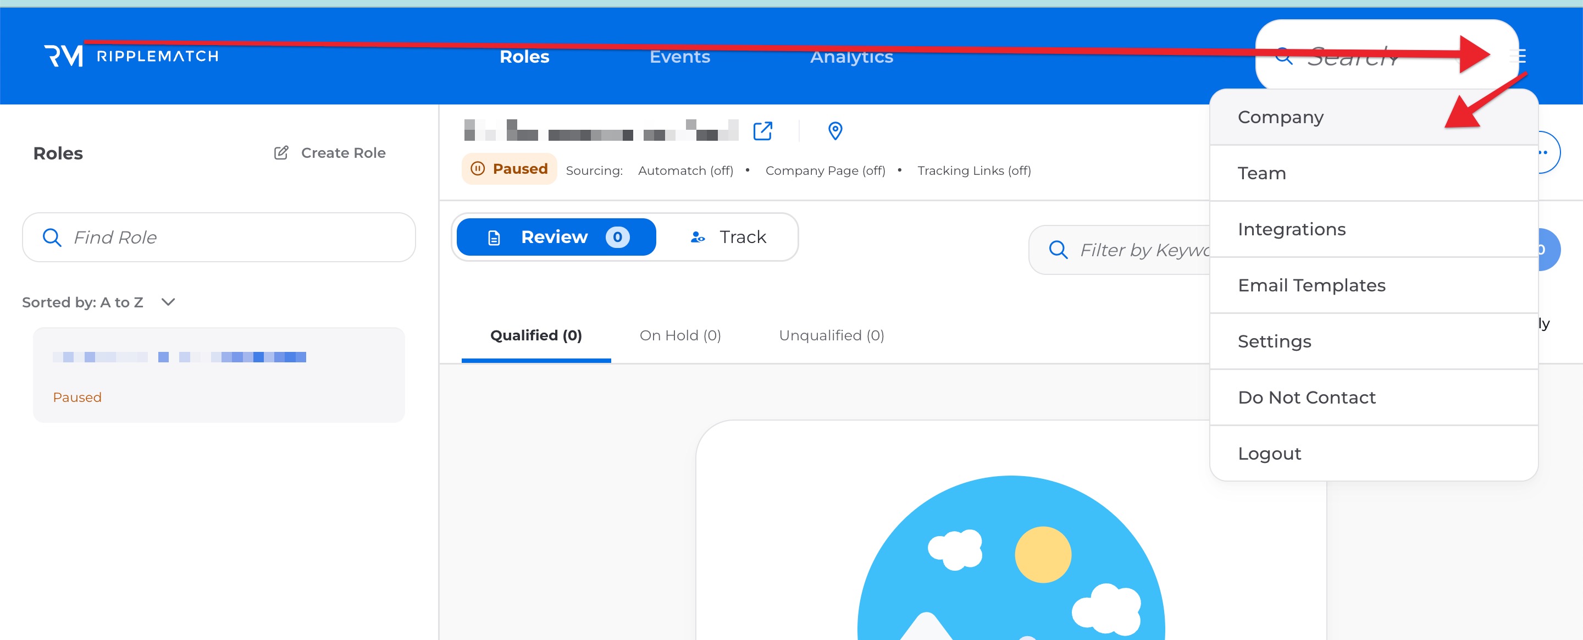Expand the Sorted by A to Z dropdown

(x=168, y=302)
